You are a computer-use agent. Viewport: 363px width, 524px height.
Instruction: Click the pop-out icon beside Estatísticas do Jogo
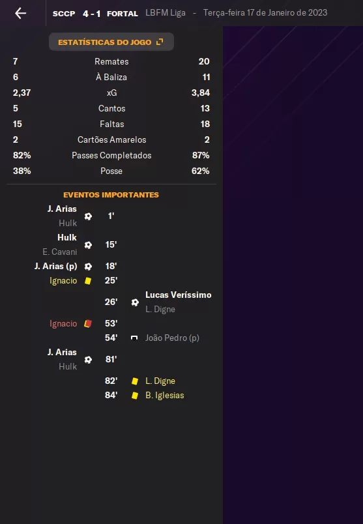click(x=160, y=42)
